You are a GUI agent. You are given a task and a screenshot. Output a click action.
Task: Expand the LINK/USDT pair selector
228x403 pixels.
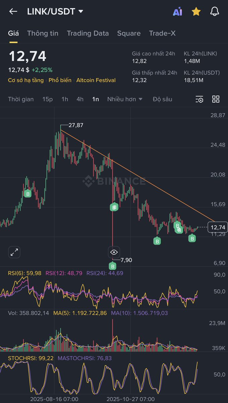click(55, 11)
